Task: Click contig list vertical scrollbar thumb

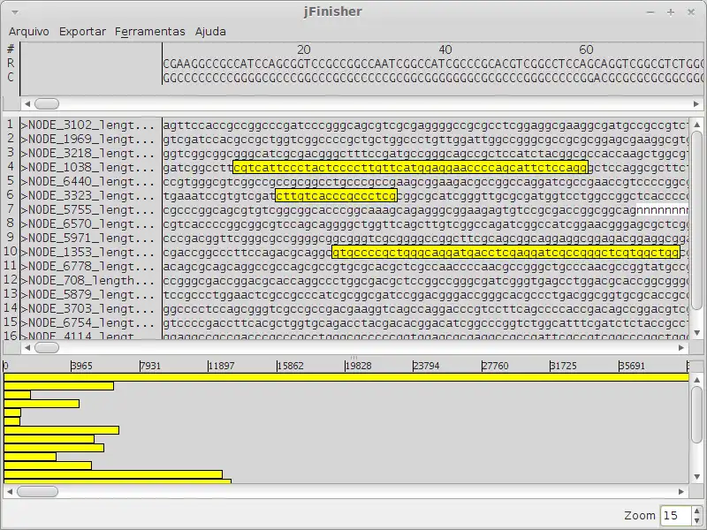Action: tap(696, 220)
